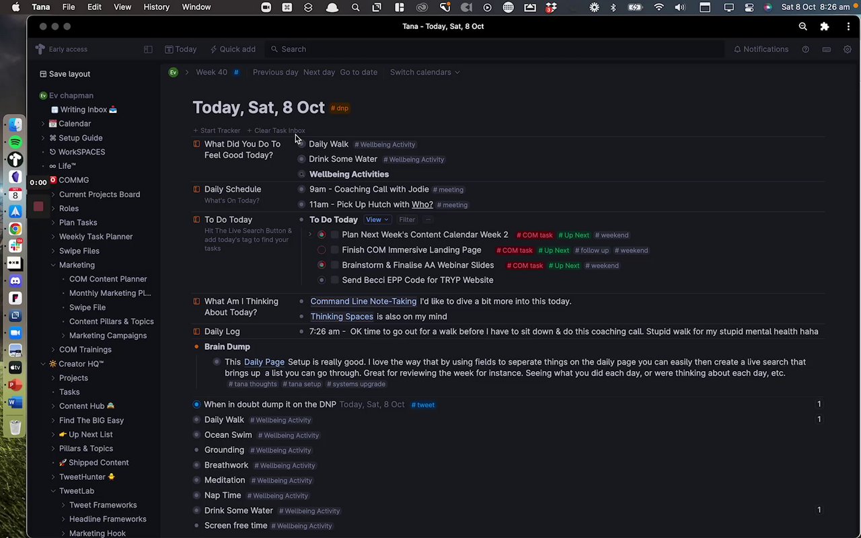
Task: Collapse the Marketing sidebar folder
Action: click(53, 265)
